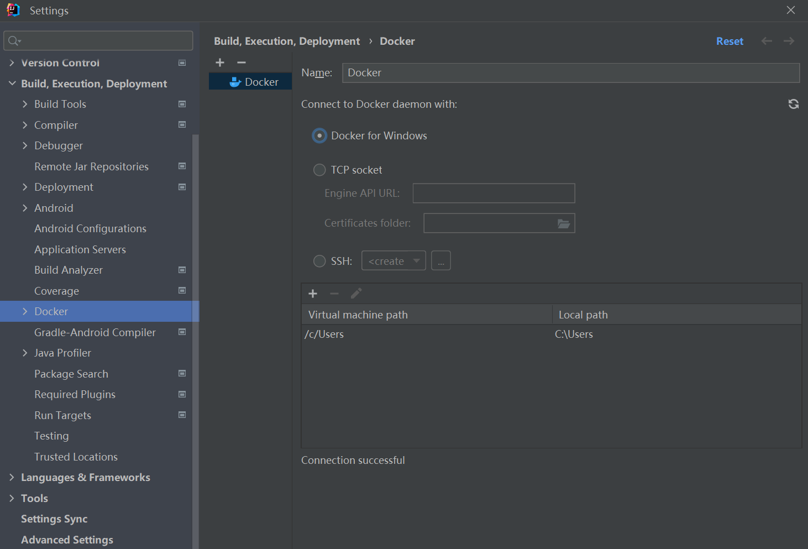Click project-level icon beside Build Tools
The height and width of the screenshot is (549, 808).
(x=182, y=104)
